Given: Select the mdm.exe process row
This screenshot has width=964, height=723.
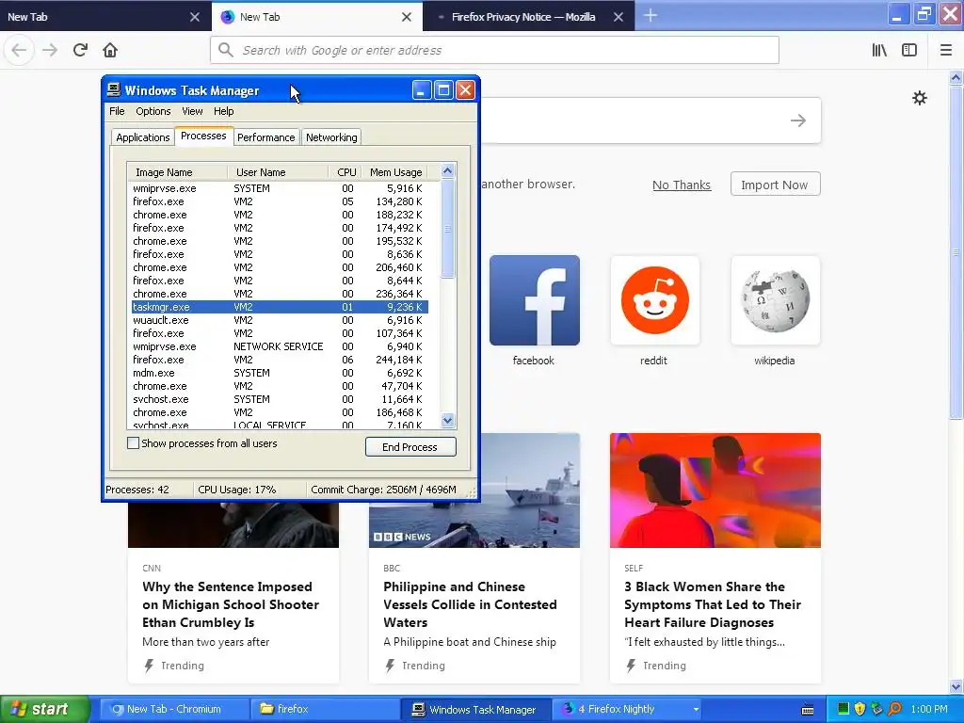Looking at the screenshot, I should 280,373.
